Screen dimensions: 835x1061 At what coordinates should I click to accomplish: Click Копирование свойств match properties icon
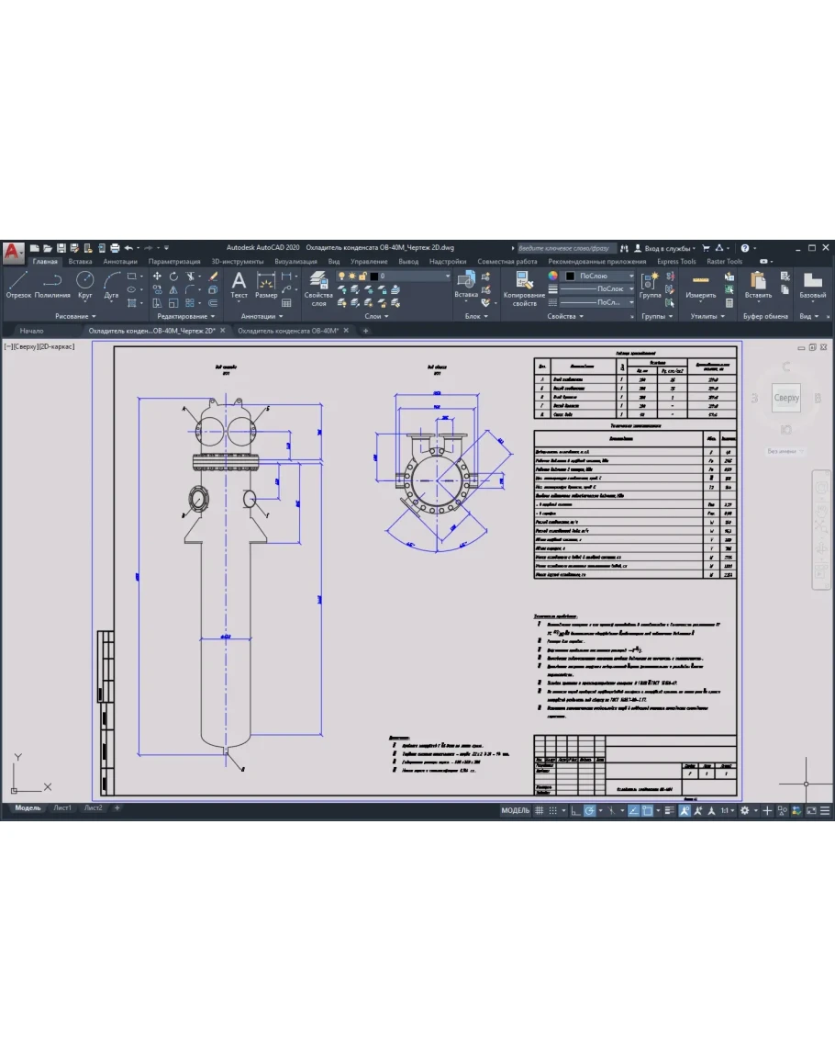(x=524, y=287)
